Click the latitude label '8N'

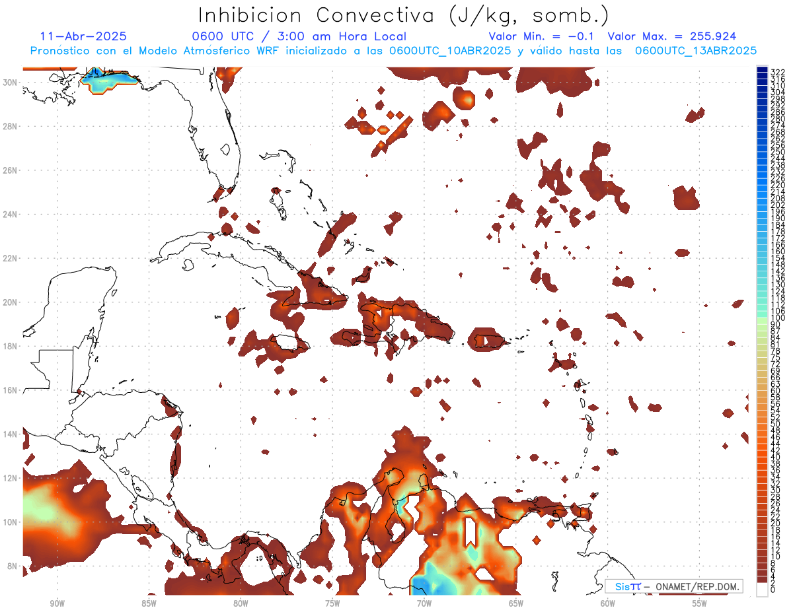click(x=13, y=566)
